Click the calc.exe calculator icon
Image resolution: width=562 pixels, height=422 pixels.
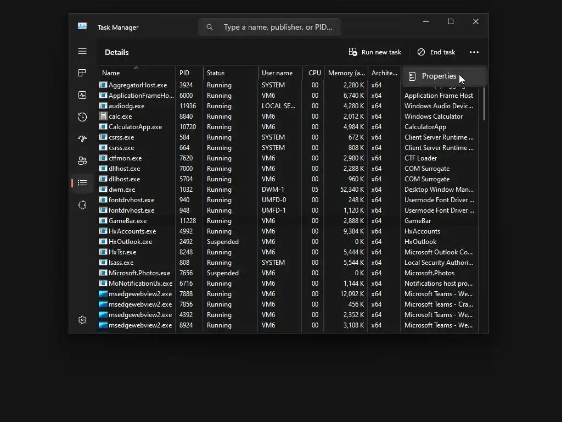pyautogui.click(x=103, y=116)
